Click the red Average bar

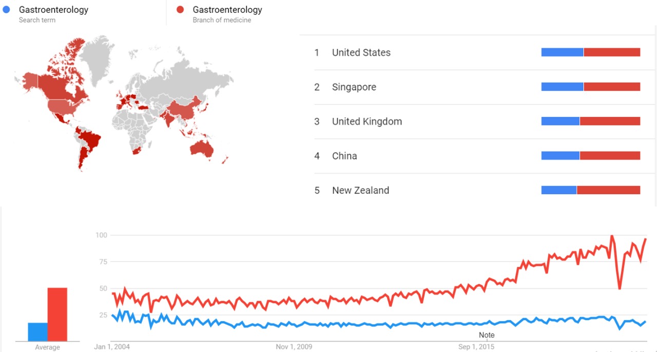(57, 314)
